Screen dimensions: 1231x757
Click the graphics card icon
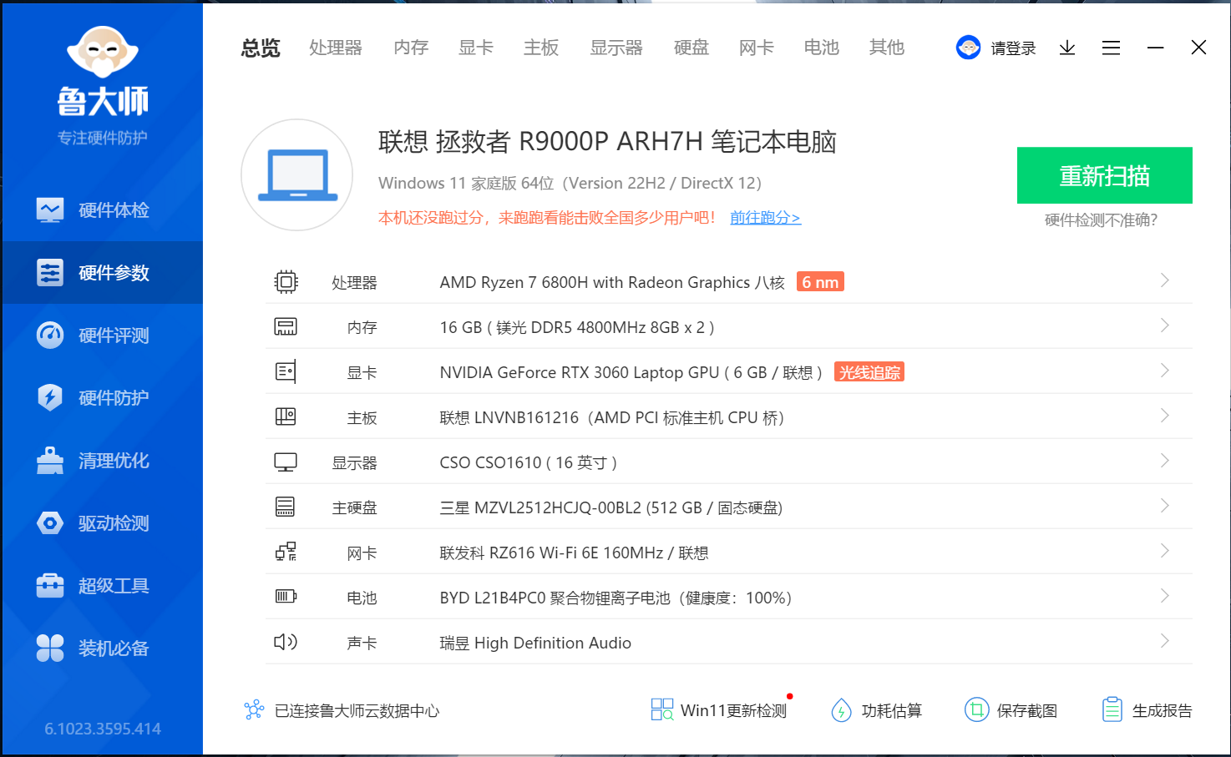coord(286,371)
